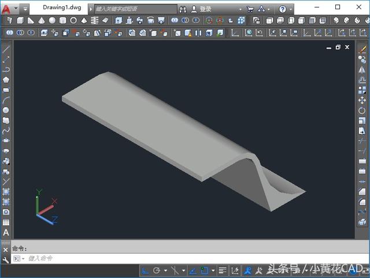
Task: Expand the Help dropdown arrow
Action: coord(291,9)
